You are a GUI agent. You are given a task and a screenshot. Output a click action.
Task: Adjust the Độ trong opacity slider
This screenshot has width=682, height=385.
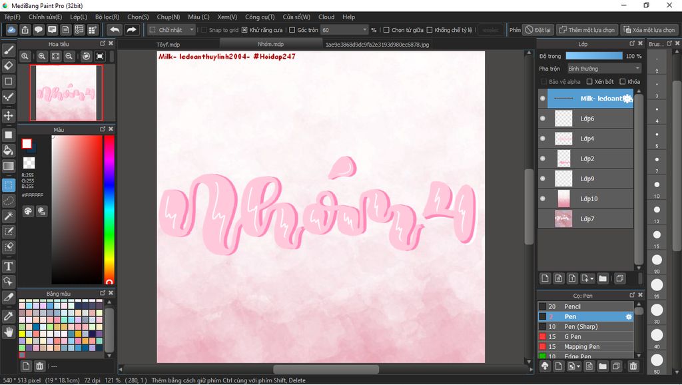coord(593,56)
